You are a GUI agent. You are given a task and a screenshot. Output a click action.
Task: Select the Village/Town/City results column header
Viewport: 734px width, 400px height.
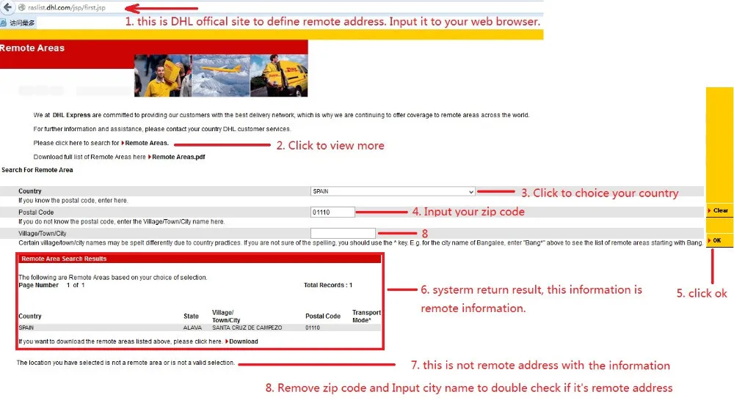click(226, 316)
